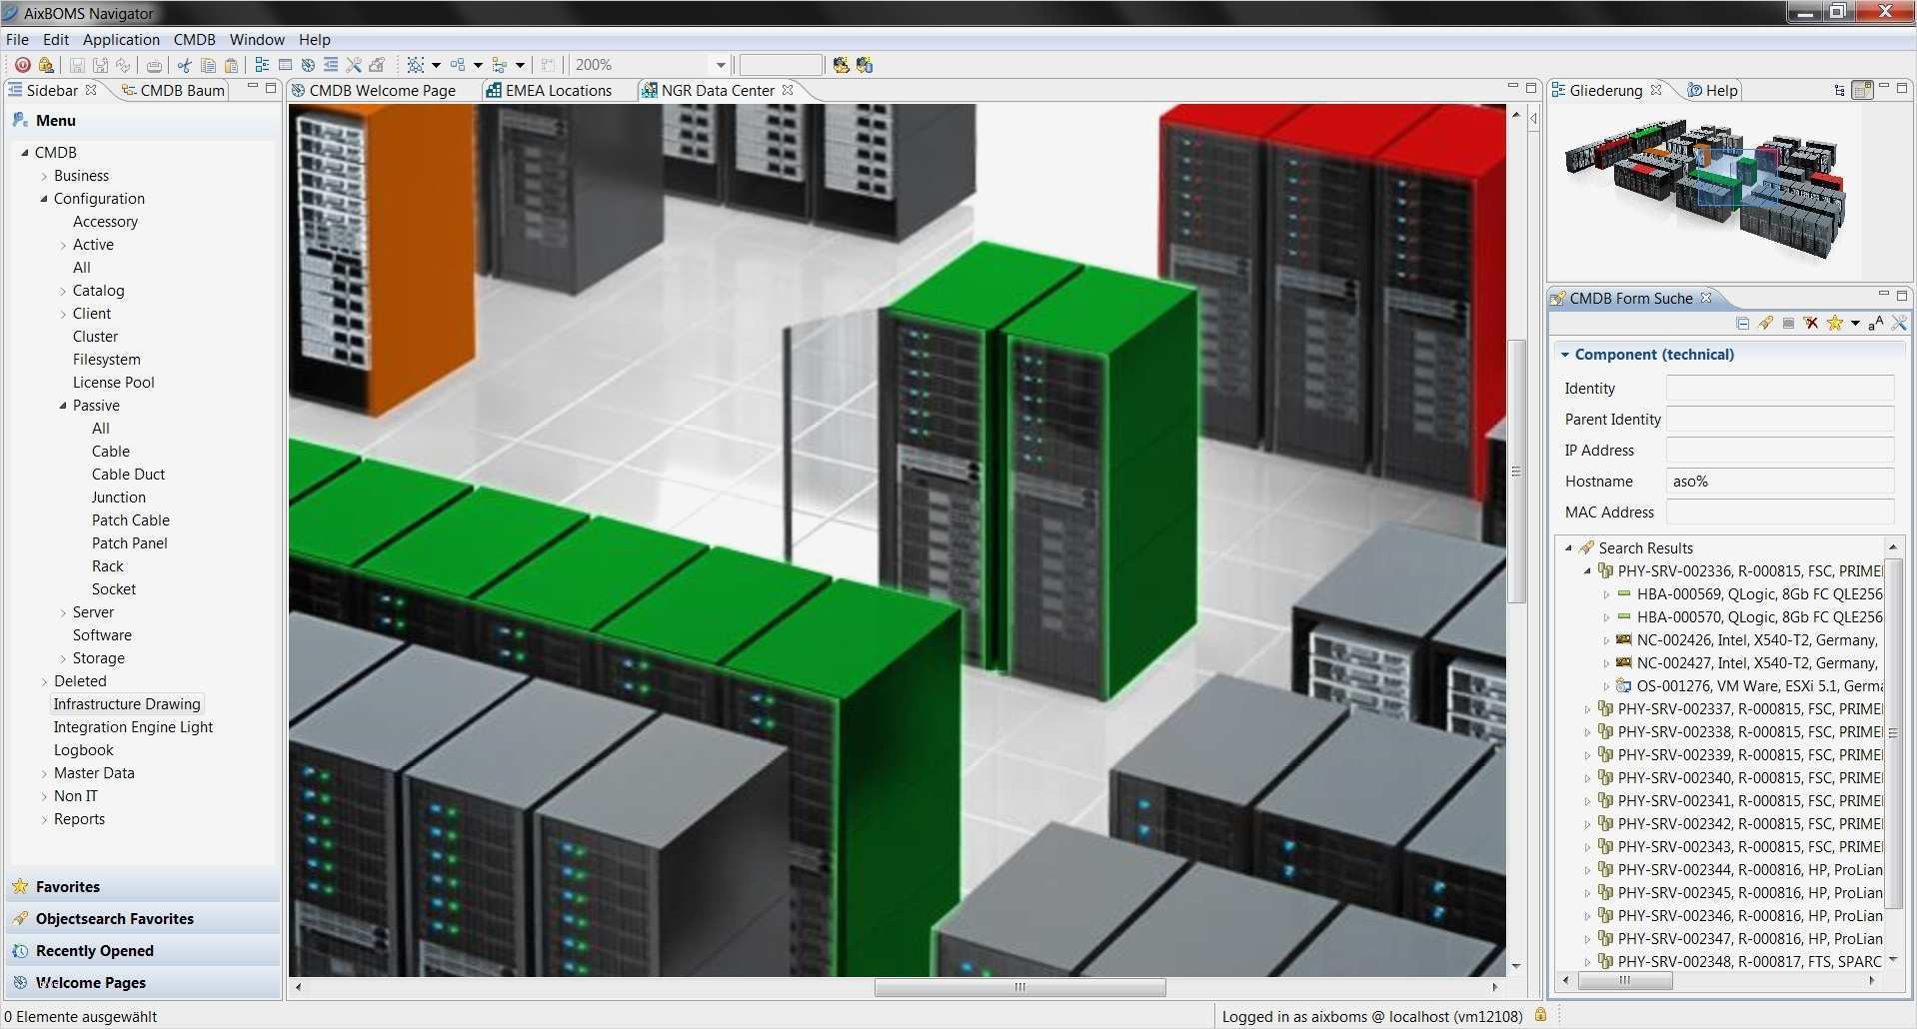Image resolution: width=1917 pixels, height=1029 pixels.
Task: Select Patch Panel under Passive
Action: tap(130, 543)
